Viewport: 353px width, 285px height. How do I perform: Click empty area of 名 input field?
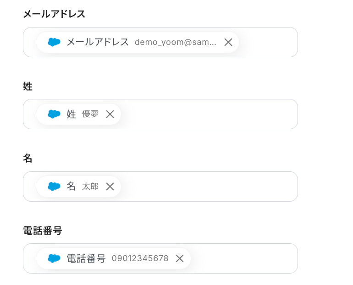(206, 186)
